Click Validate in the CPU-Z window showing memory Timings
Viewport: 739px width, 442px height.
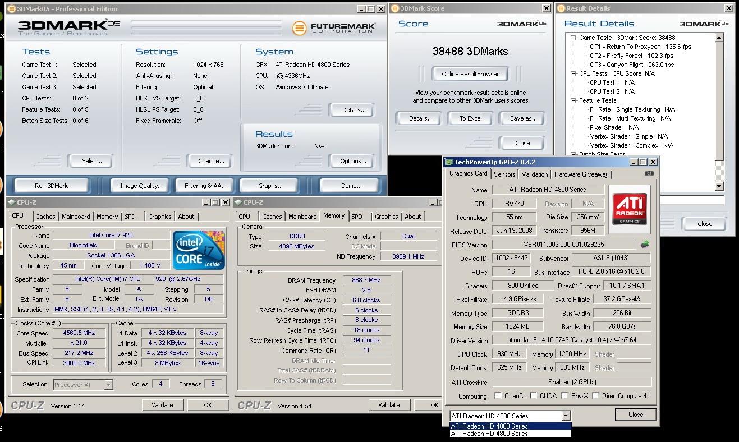(389, 405)
